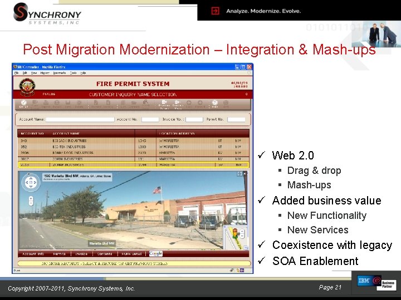Open the History menu in Firefox
Viewport: 401px width, 300px height.
point(45,73)
